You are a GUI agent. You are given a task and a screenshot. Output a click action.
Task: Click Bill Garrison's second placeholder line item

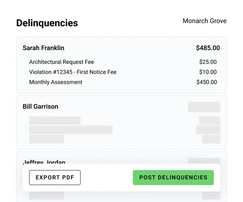coord(71,130)
